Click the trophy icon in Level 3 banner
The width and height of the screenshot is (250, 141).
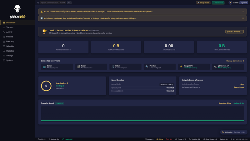tap(44, 32)
